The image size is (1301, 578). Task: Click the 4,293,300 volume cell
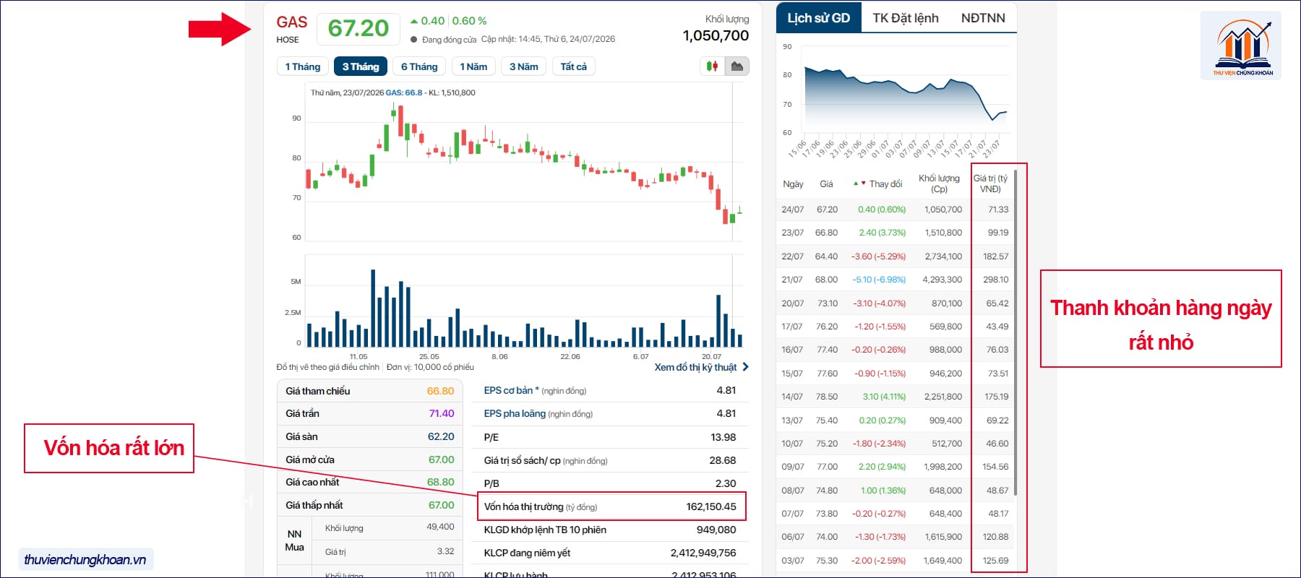pyautogui.click(x=942, y=280)
